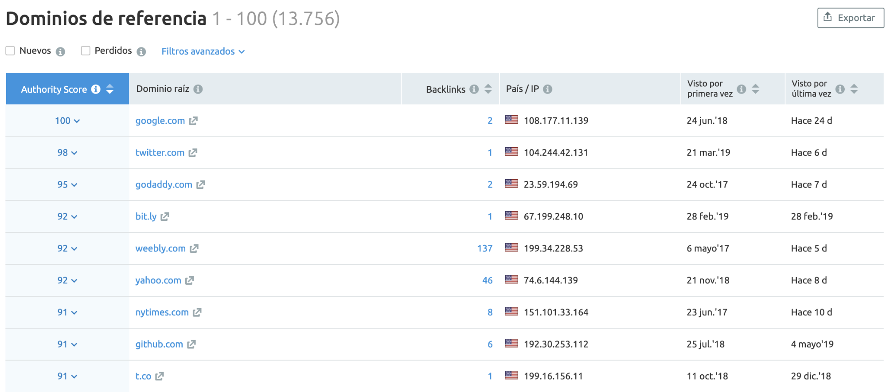Open google.com external link icon
The height and width of the screenshot is (392, 886).
tap(193, 121)
